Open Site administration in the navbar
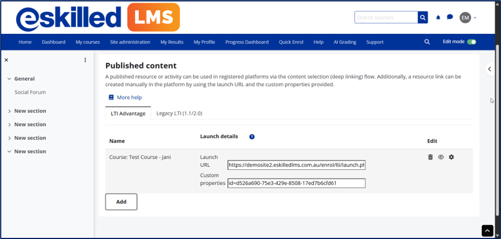 [x=130, y=42]
